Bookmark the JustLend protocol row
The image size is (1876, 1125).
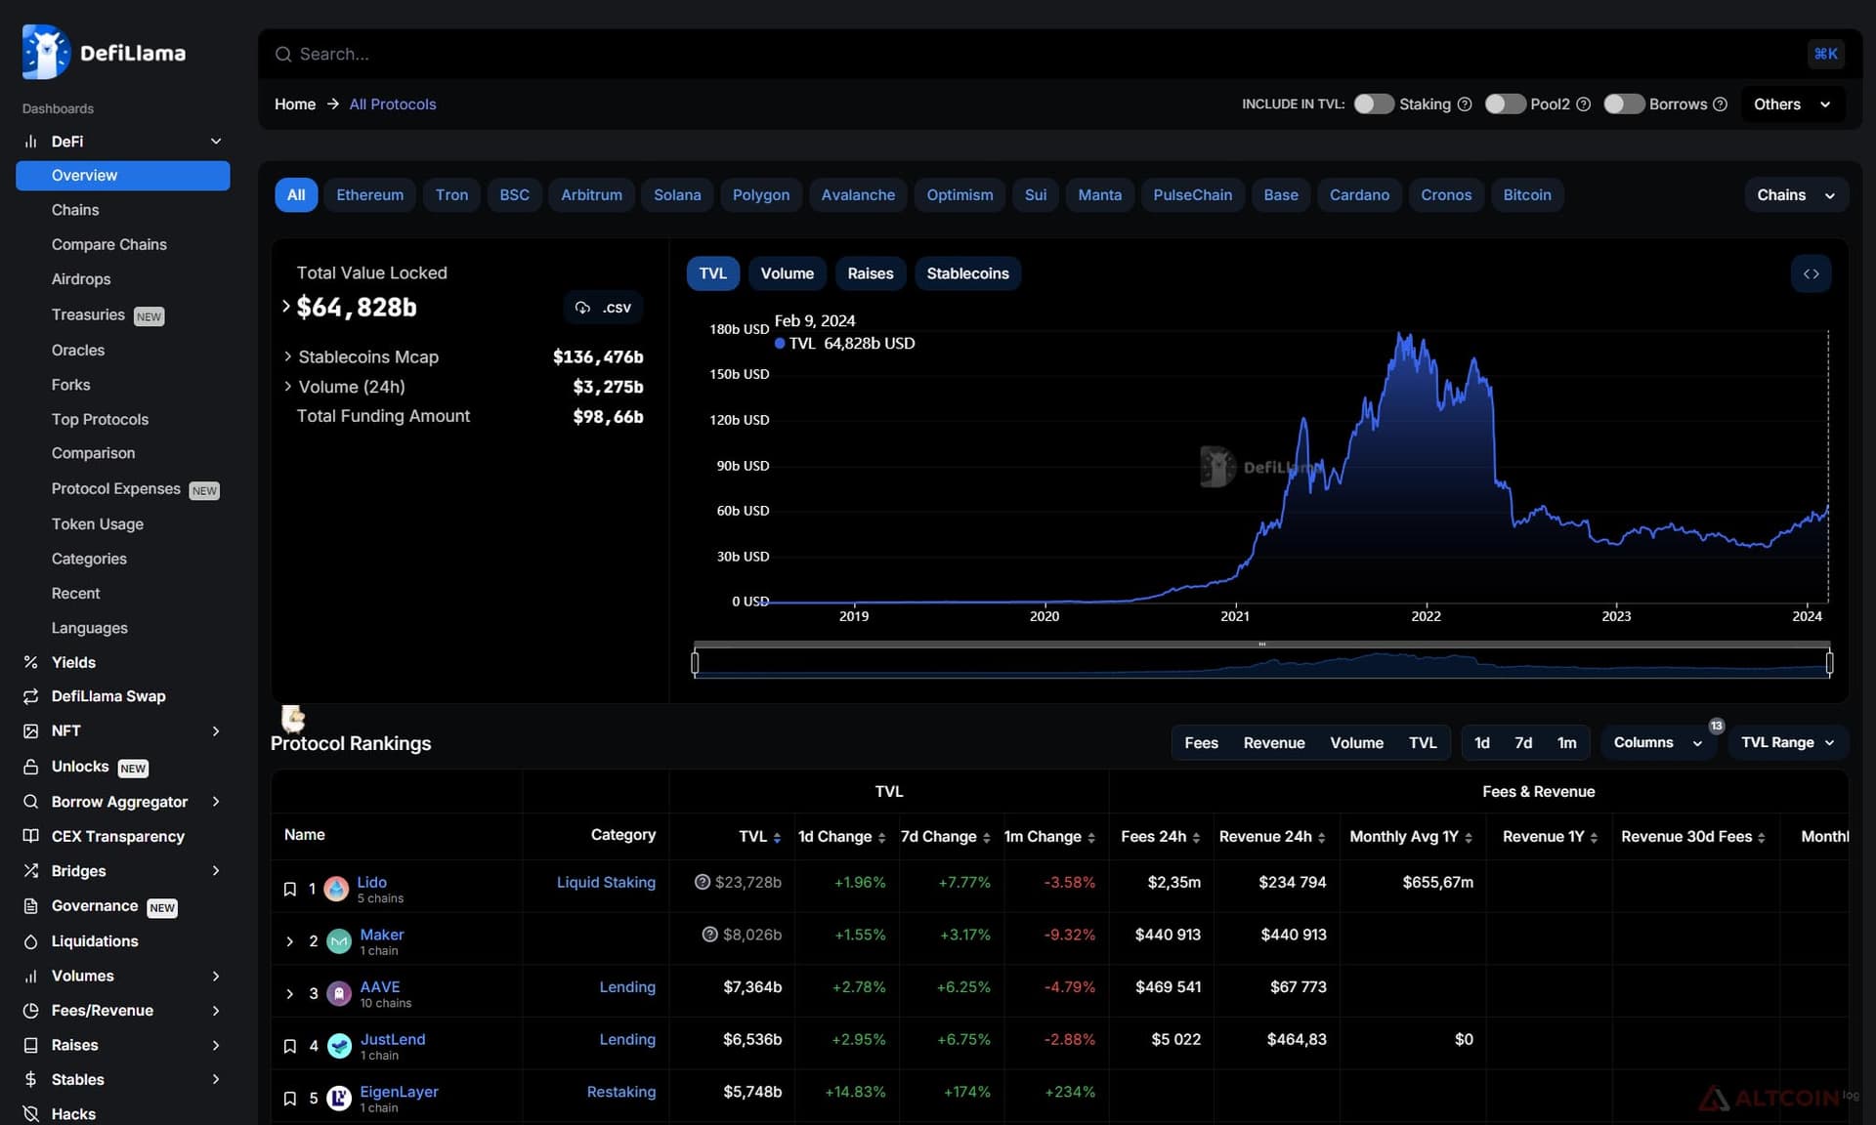[290, 1046]
